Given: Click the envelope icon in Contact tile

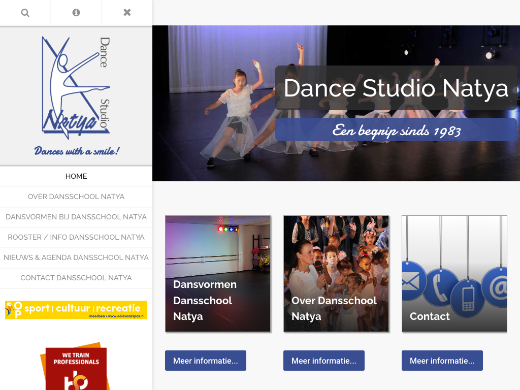Looking at the screenshot, I should click(x=412, y=281).
